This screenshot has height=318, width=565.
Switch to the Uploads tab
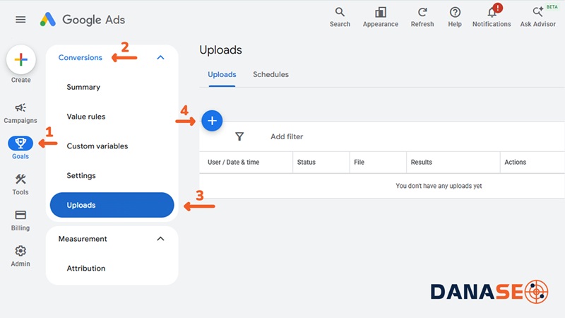click(222, 75)
